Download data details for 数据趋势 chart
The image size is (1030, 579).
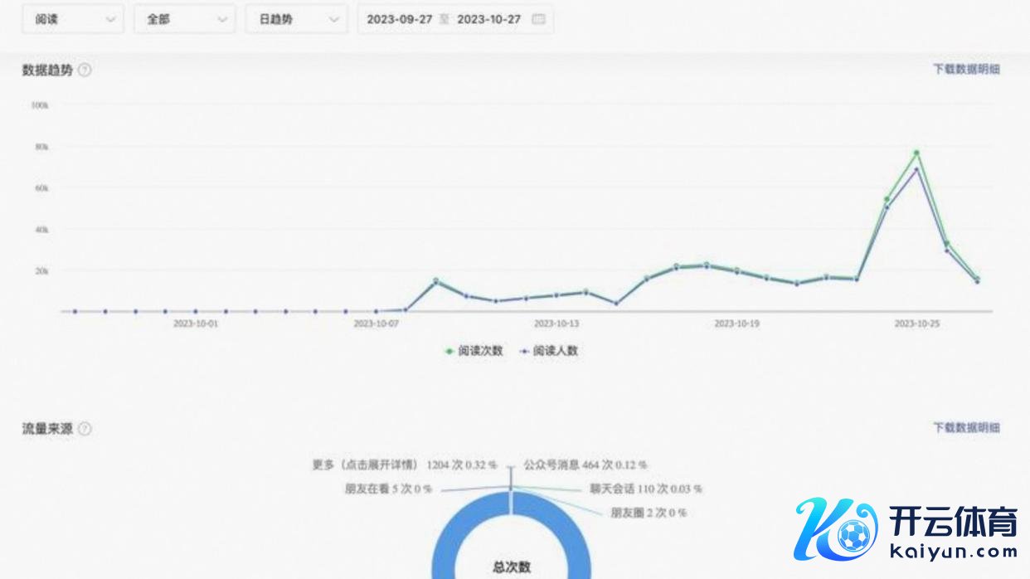pos(966,70)
